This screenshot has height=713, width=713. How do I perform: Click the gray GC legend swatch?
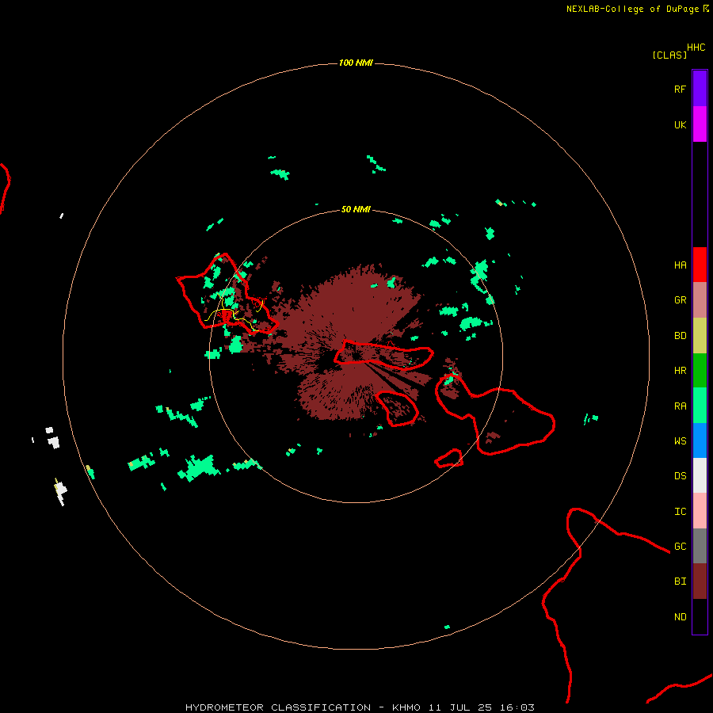click(700, 546)
